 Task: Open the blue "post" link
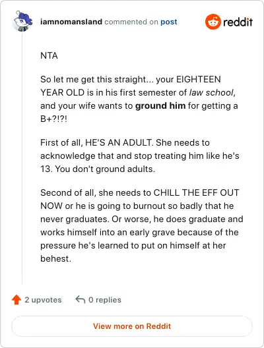[169, 22]
